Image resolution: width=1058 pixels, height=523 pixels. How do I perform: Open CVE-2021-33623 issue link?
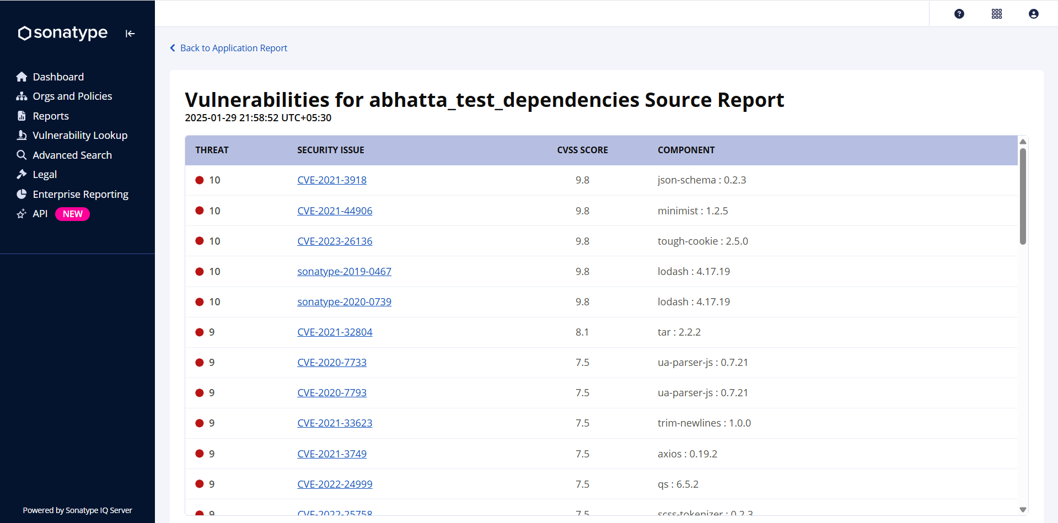tap(335, 423)
